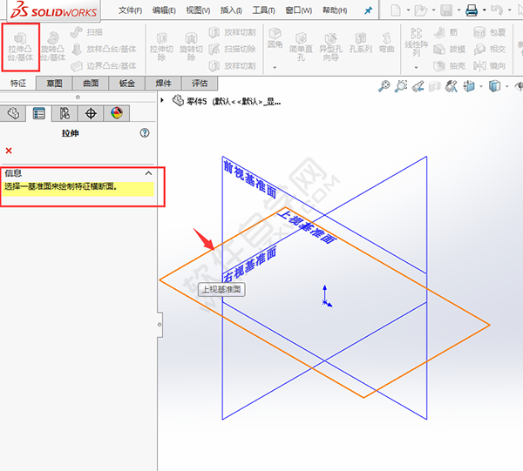Switch to the 曲面 surface ribbon tab
Image resolution: width=523 pixels, height=471 pixels.
point(91,84)
